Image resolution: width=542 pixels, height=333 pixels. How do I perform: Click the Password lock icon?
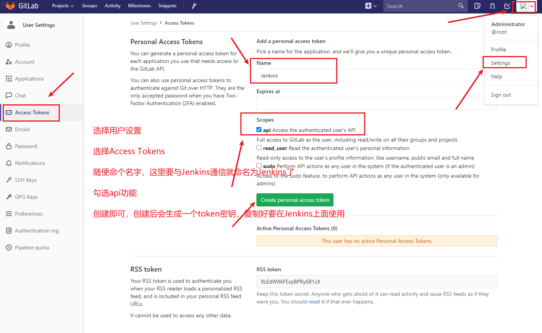coord(9,146)
